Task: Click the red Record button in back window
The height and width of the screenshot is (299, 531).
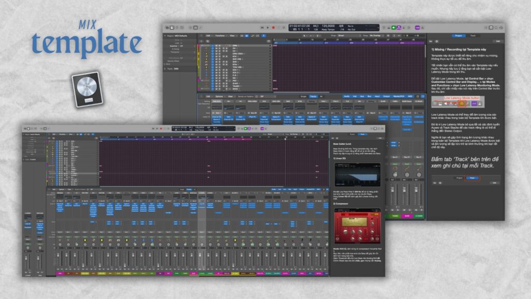Action: coord(273,27)
